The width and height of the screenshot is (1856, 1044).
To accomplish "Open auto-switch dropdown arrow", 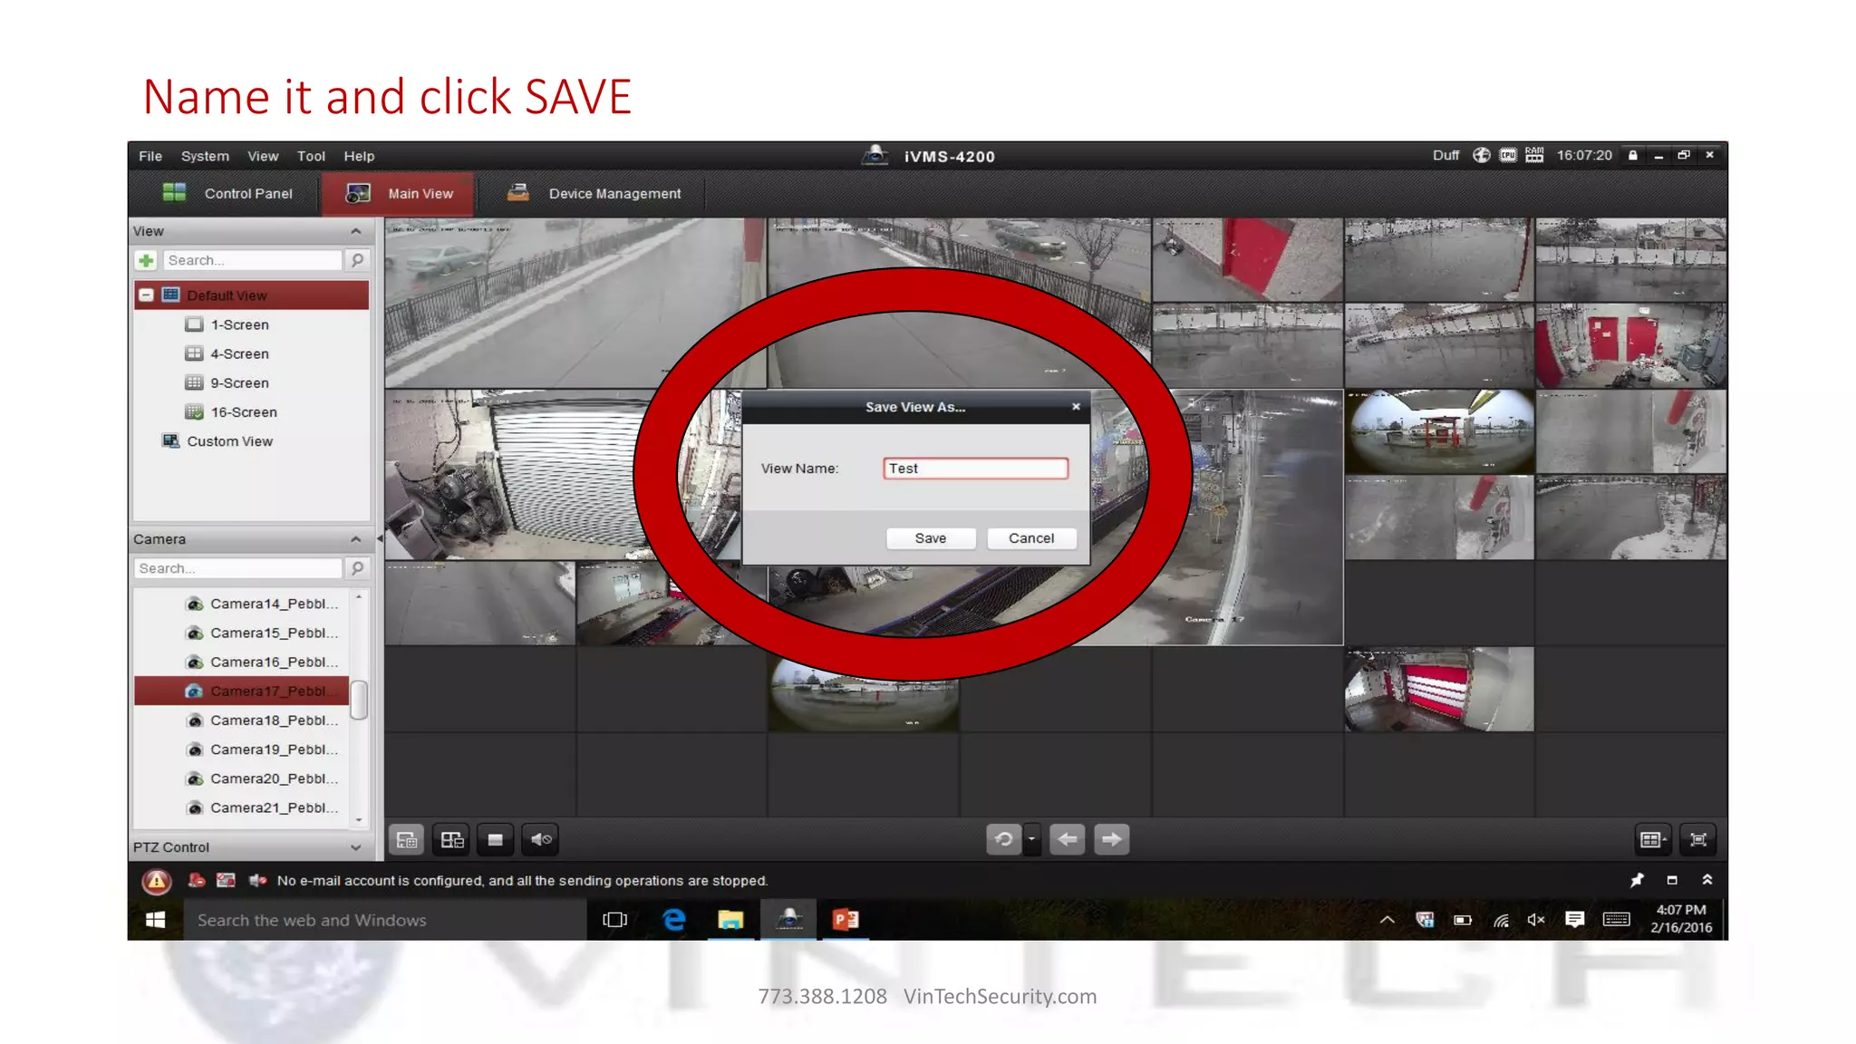I will [x=1031, y=840].
